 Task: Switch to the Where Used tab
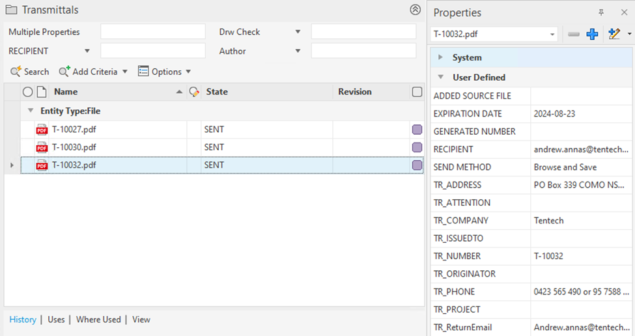pyautogui.click(x=98, y=320)
